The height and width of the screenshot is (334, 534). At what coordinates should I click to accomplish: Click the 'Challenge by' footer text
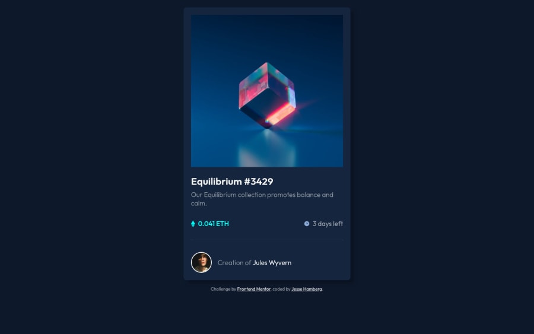[x=223, y=289]
